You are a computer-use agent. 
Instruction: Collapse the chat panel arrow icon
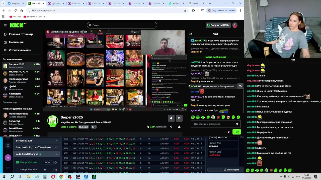tap(190, 34)
